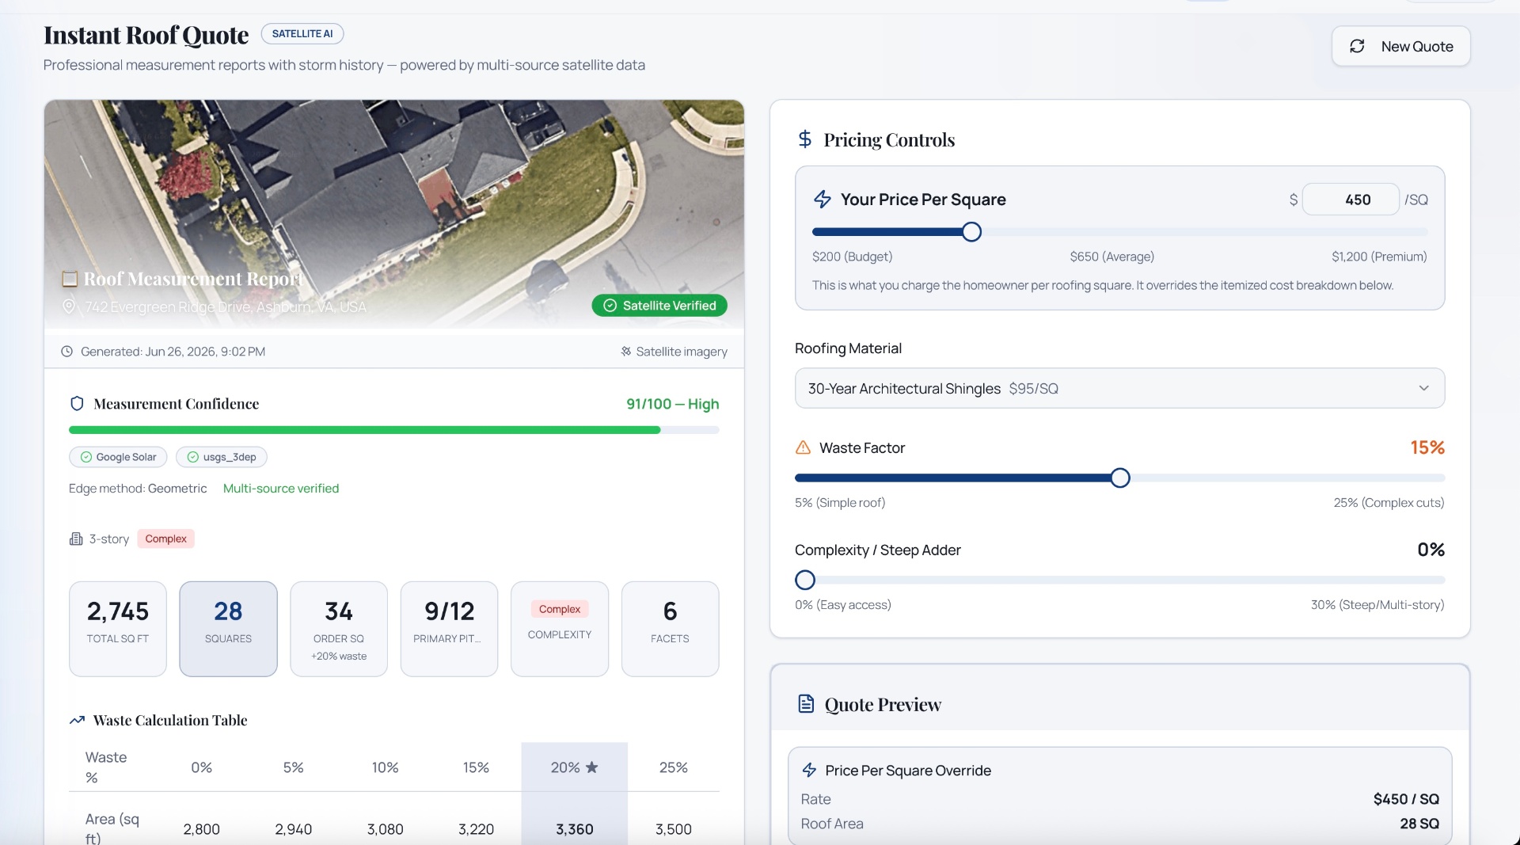Click the Multi-source verified text

click(x=281, y=488)
